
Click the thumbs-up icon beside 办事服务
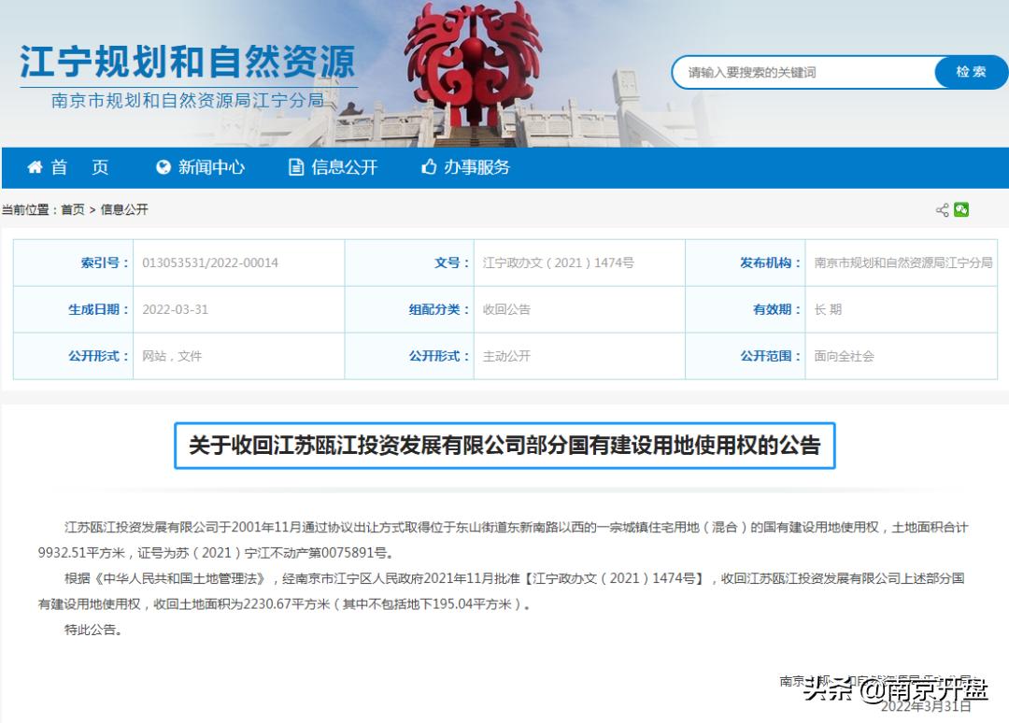(428, 168)
